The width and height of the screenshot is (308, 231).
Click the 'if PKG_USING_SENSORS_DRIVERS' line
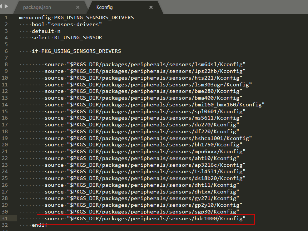(76, 51)
